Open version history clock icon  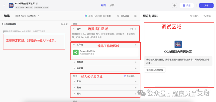174,5
